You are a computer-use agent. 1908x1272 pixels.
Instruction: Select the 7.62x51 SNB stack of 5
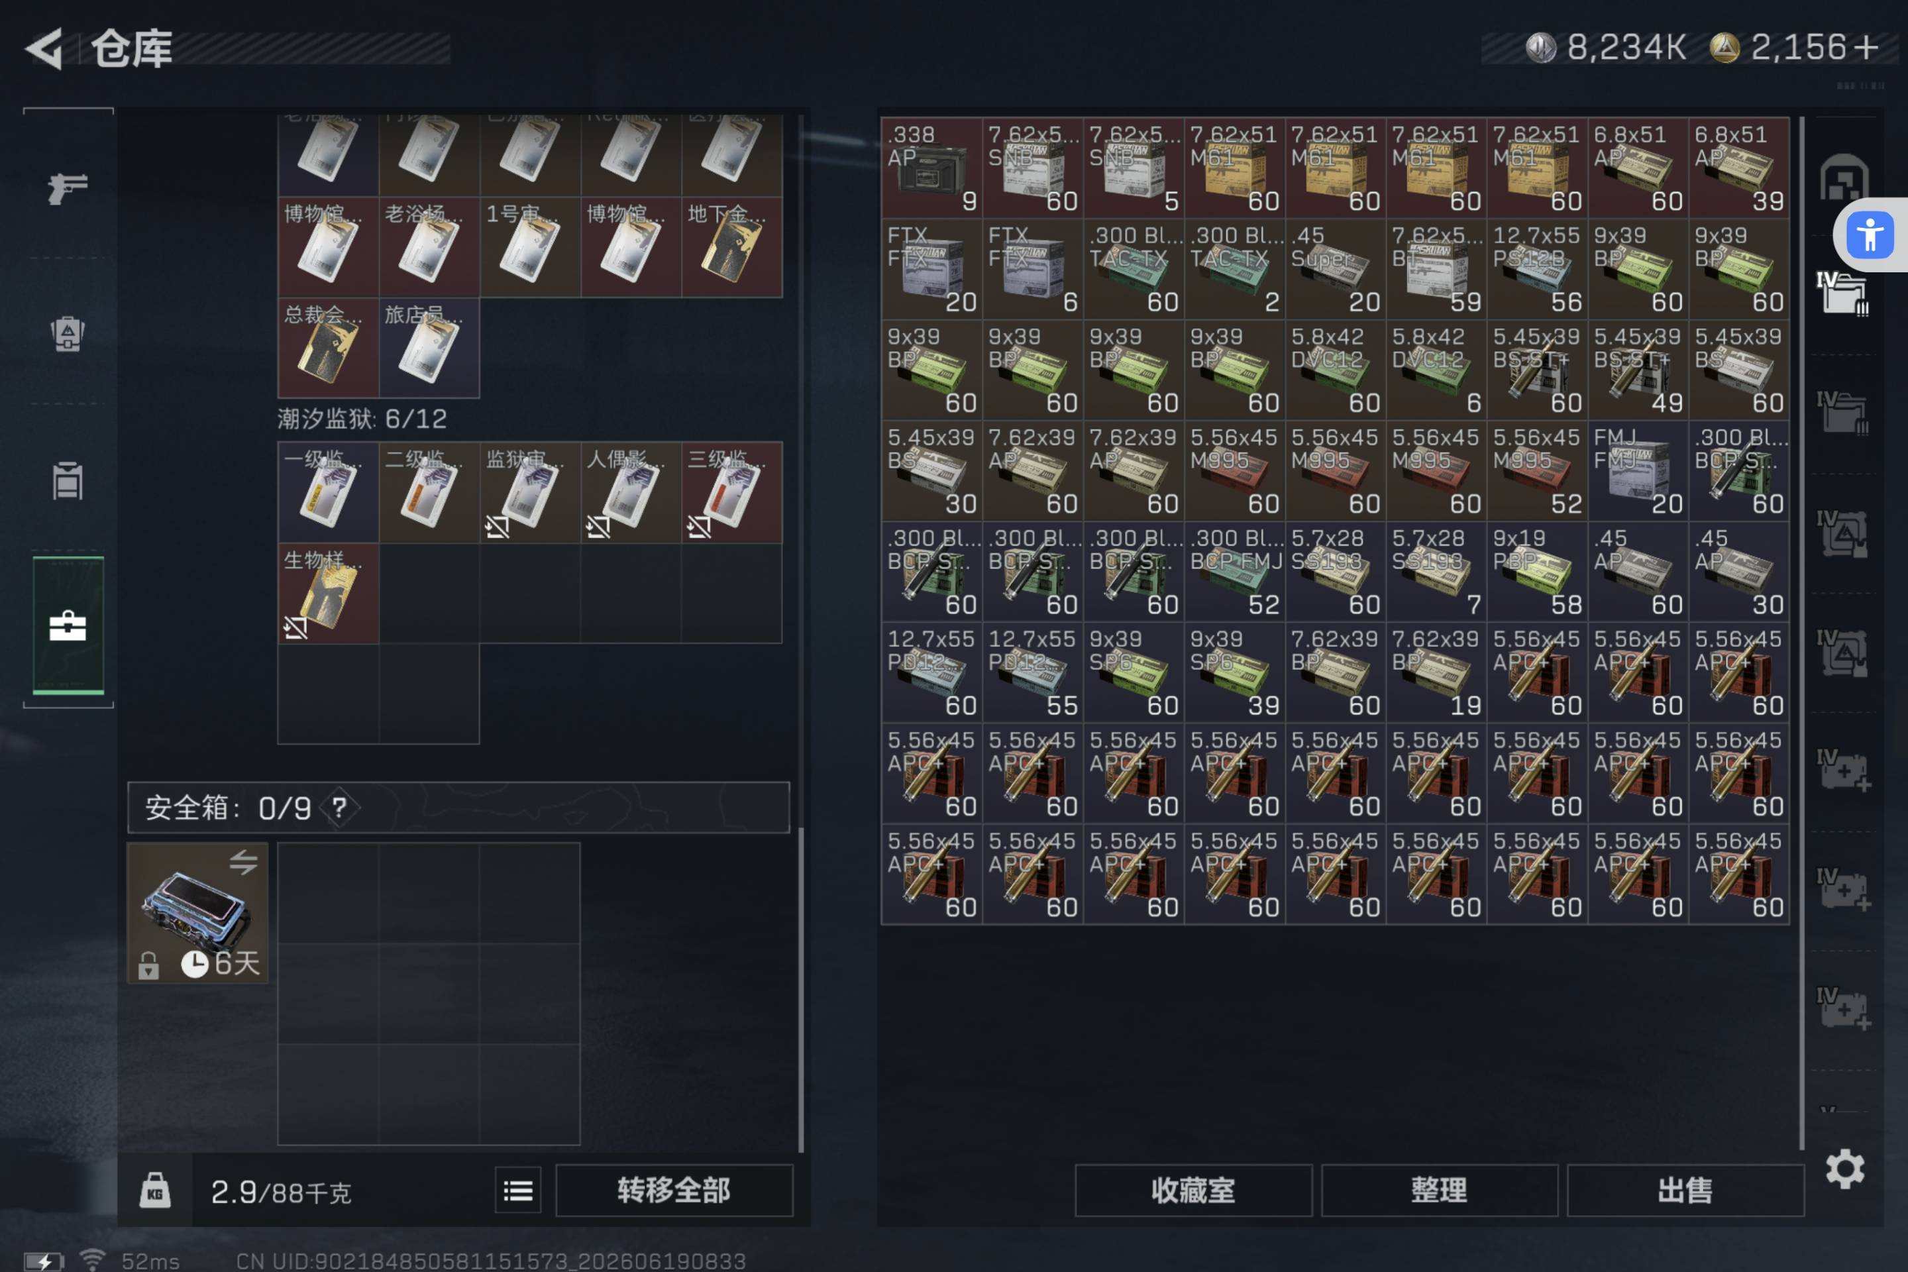pyautogui.click(x=1134, y=168)
